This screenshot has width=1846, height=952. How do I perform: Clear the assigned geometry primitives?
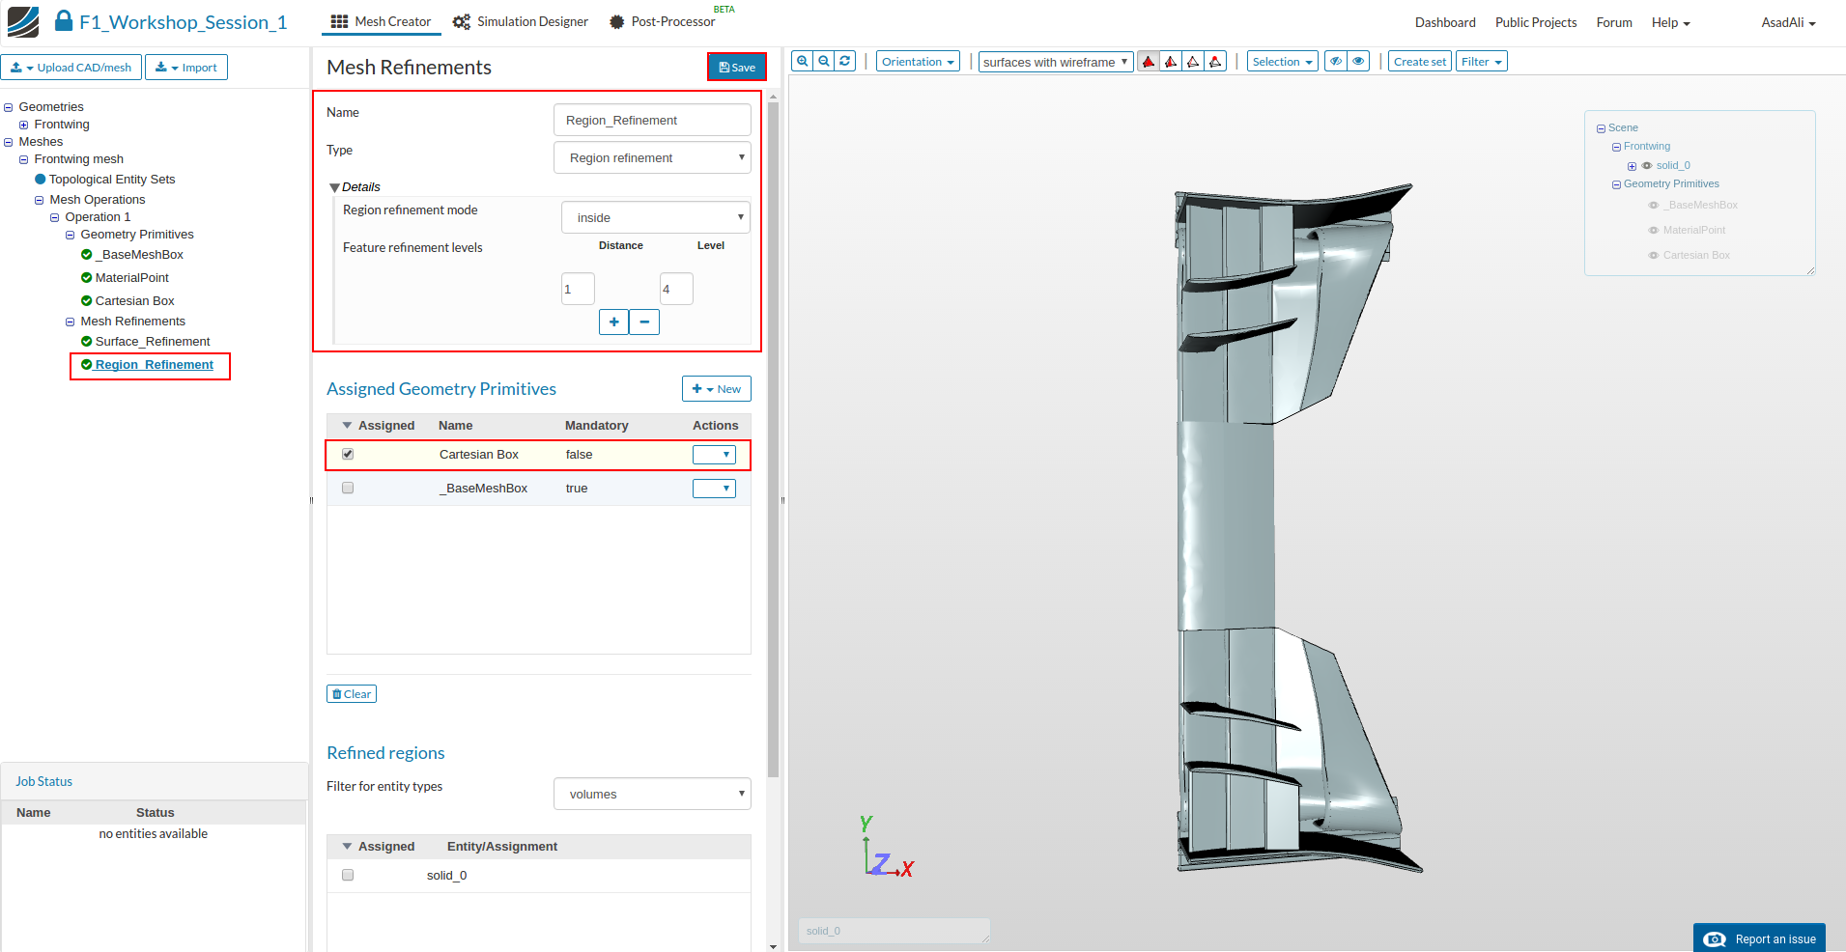click(352, 694)
